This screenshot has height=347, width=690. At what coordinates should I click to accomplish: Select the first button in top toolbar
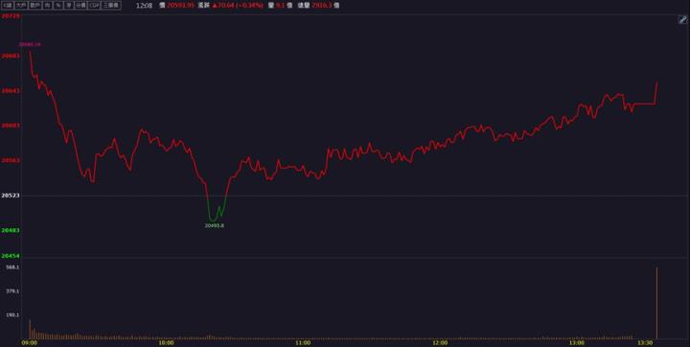[x=8, y=6]
